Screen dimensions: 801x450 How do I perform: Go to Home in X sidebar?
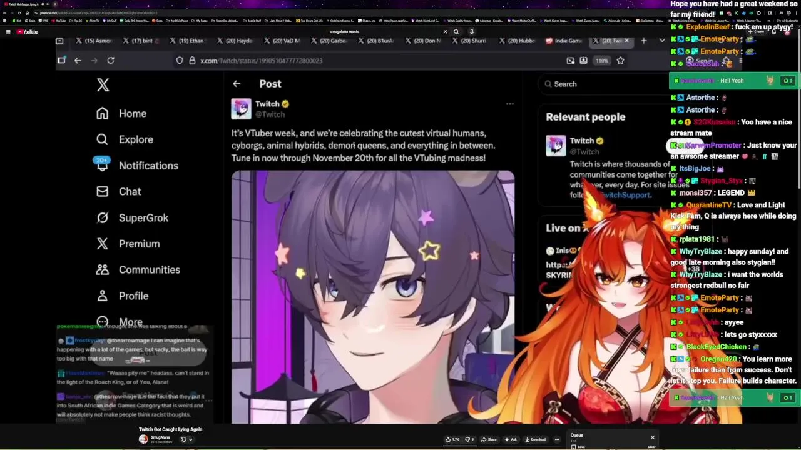coord(121,114)
